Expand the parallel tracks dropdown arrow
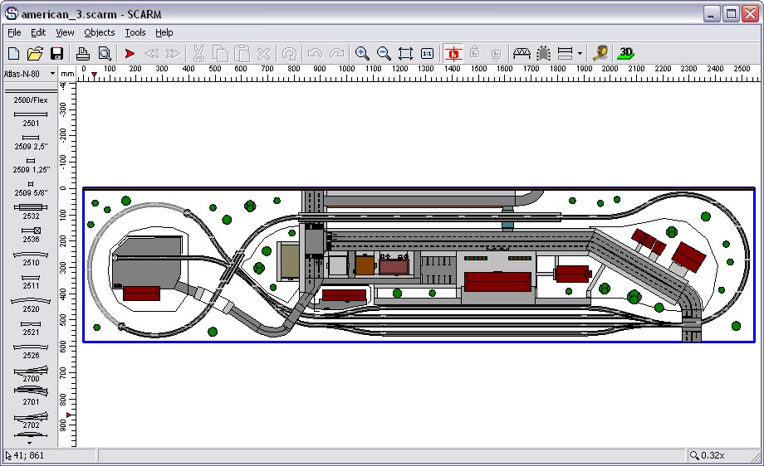Screen dimensions: 764x466 tap(580, 53)
